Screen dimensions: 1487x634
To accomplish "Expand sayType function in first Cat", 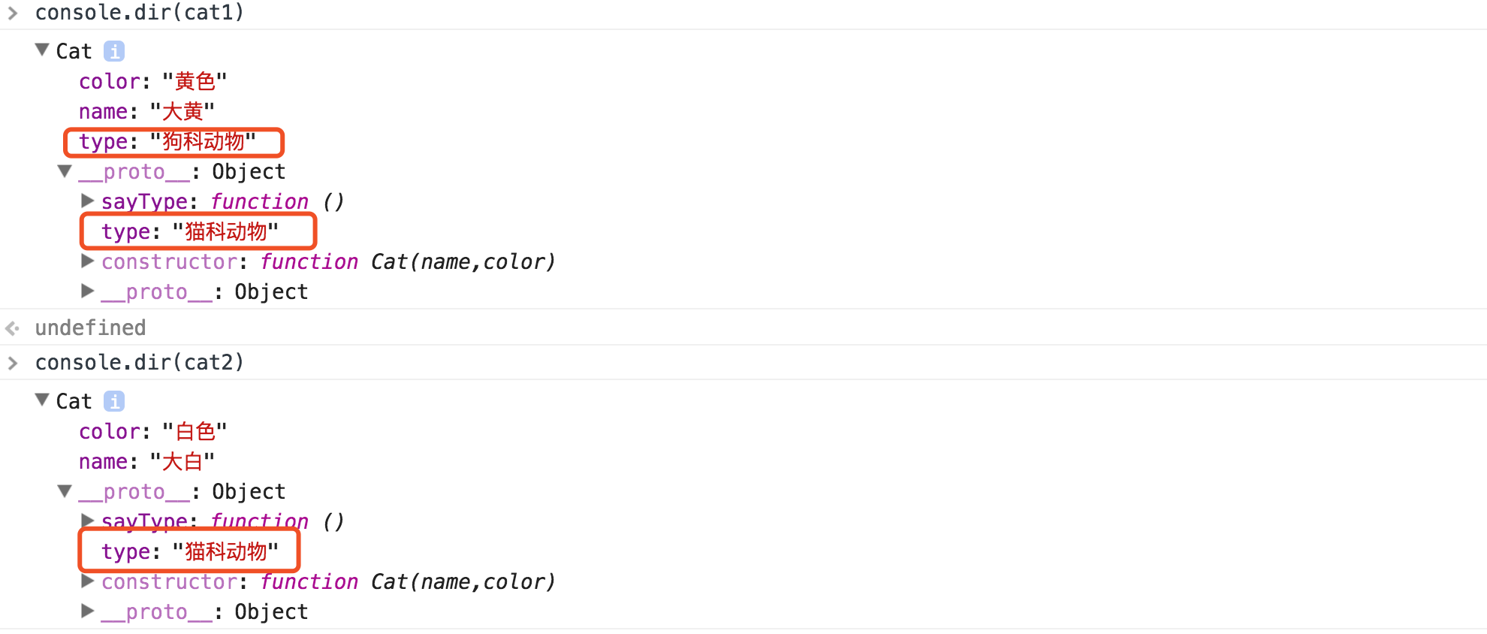I will pos(88,201).
